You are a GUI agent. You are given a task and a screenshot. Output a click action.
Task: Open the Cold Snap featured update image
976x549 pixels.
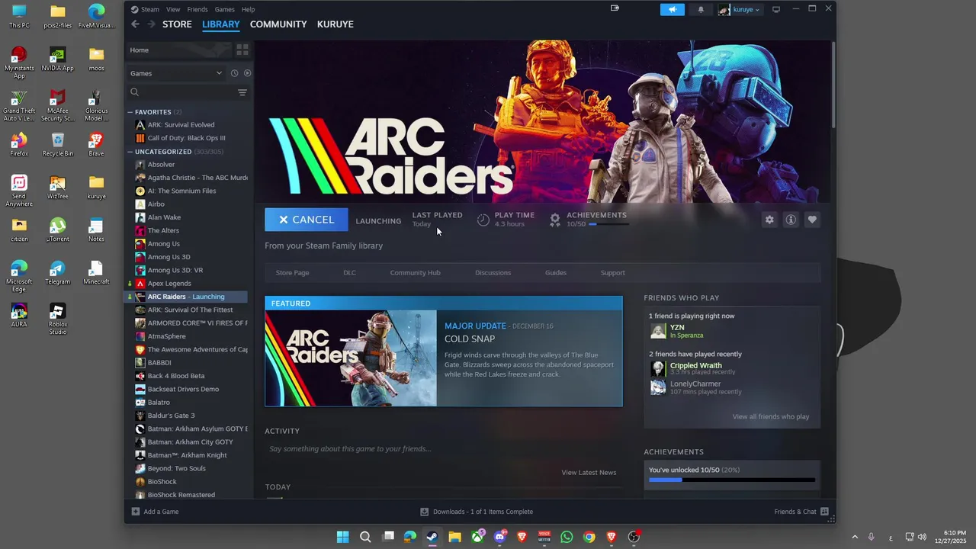(x=351, y=358)
